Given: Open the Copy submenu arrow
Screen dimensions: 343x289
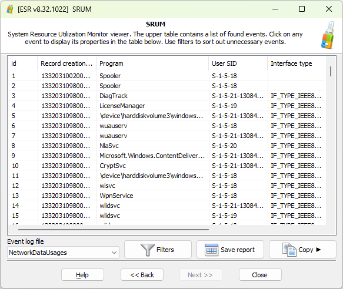Looking at the screenshot, I should tap(318, 250).
